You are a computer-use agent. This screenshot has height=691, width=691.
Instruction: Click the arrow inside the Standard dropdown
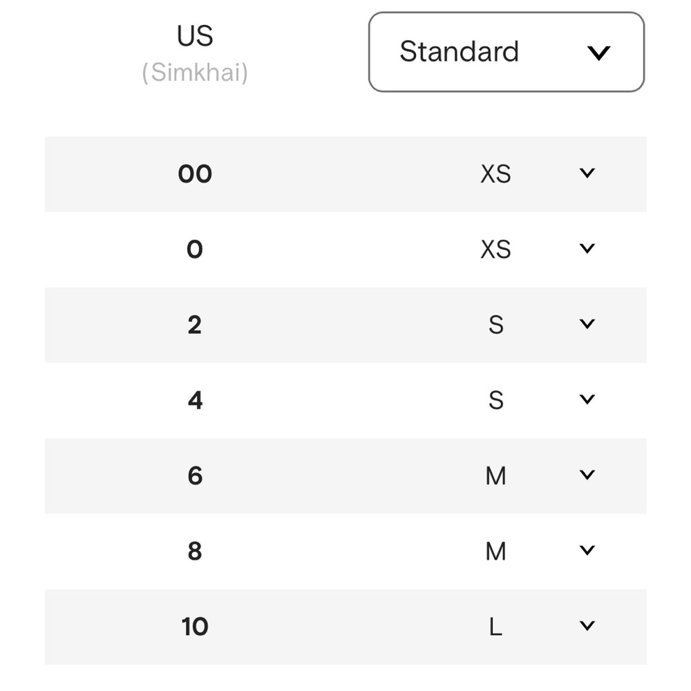(598, 53)
